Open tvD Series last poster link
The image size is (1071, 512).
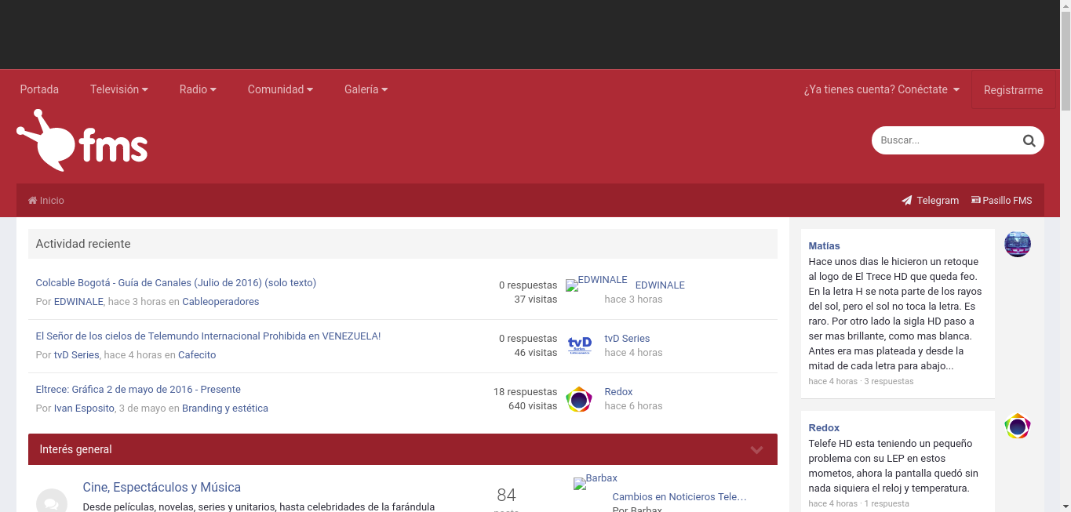[x=627, y=339]
